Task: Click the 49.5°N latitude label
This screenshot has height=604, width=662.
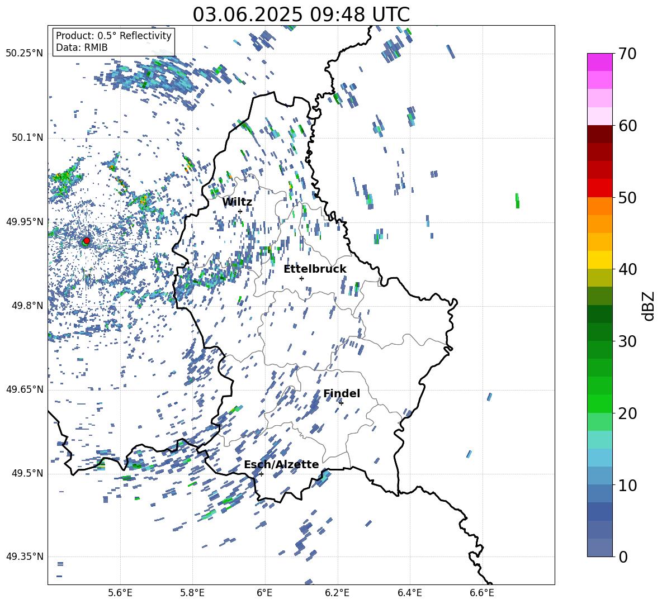Action: [x=27, y=473]
